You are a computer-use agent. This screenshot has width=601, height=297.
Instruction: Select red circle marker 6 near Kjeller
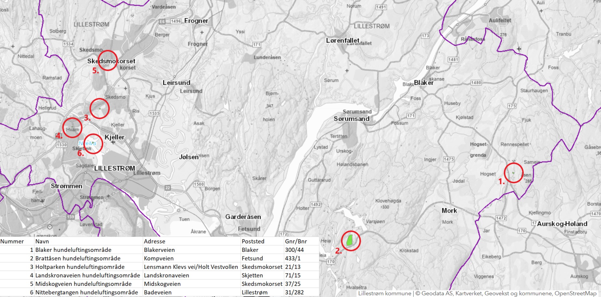pyautogui.click(x=93, y=144)
